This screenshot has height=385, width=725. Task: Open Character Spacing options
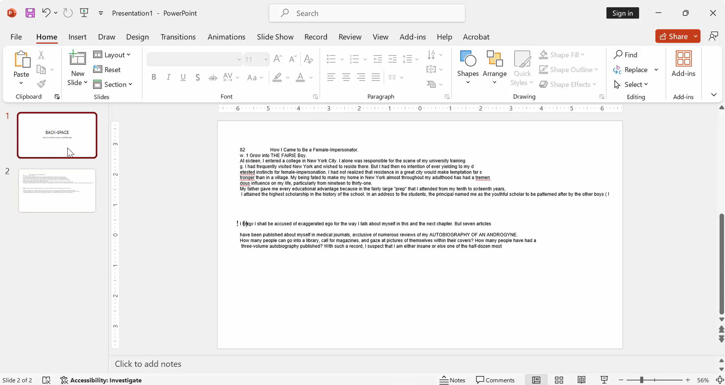[231, 77]
